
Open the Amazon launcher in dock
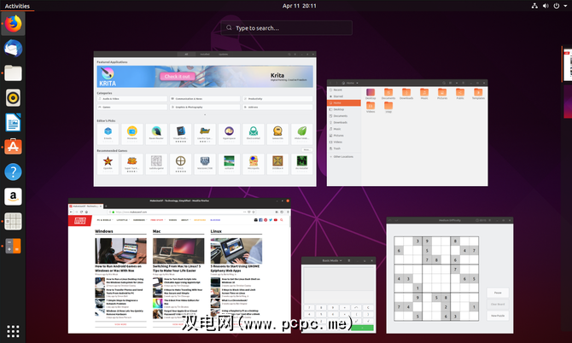[x=14, y=197]
